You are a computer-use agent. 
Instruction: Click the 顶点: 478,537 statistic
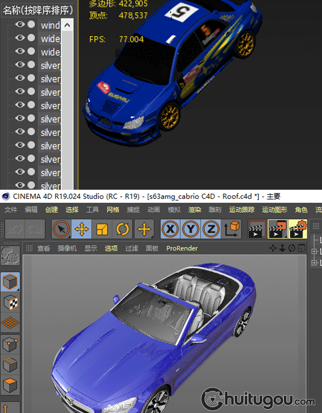118,15
